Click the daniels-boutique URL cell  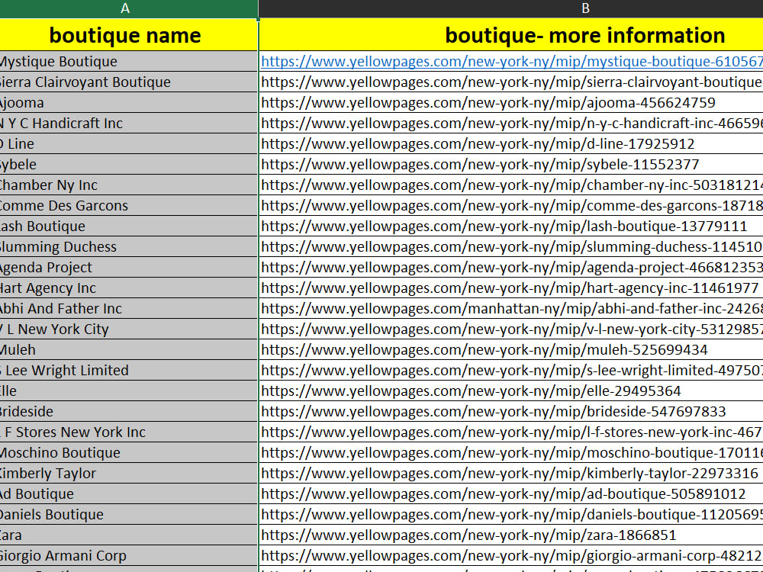(511, 514)
